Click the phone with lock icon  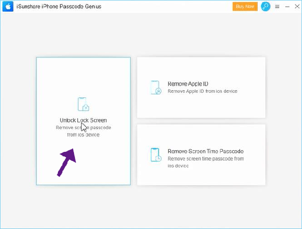(x=84, y=104)
